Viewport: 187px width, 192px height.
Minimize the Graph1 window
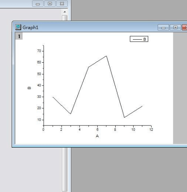[163, 27]
